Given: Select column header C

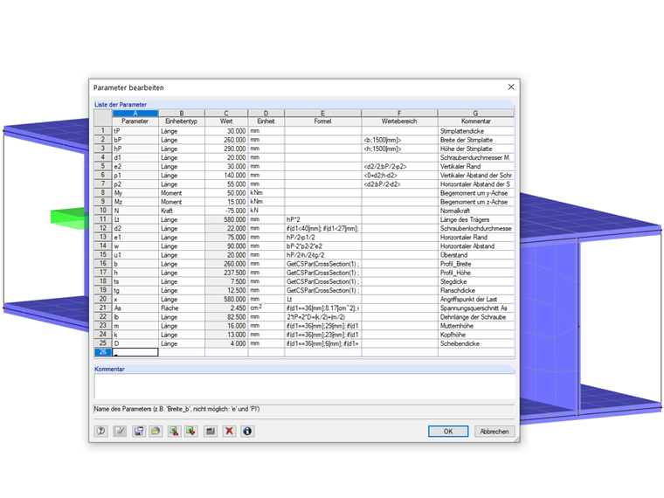Looking at the screenshot, I should click(226, 113).
